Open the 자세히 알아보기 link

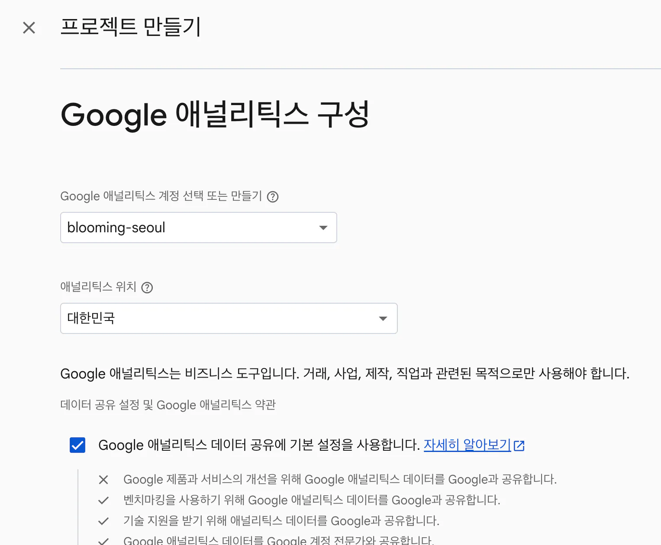point(467,445)
